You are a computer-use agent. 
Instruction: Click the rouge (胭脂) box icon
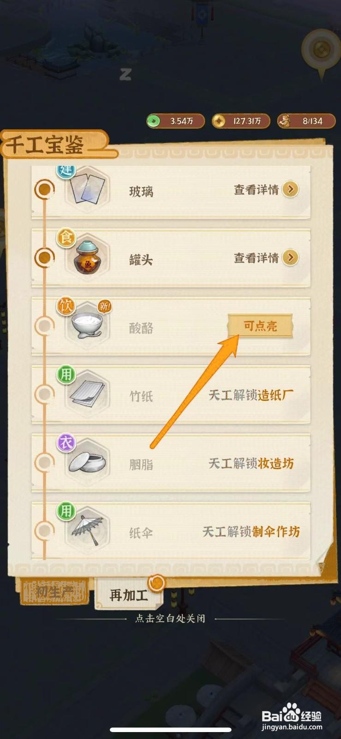pyautogui.click(x=88, y=462)
